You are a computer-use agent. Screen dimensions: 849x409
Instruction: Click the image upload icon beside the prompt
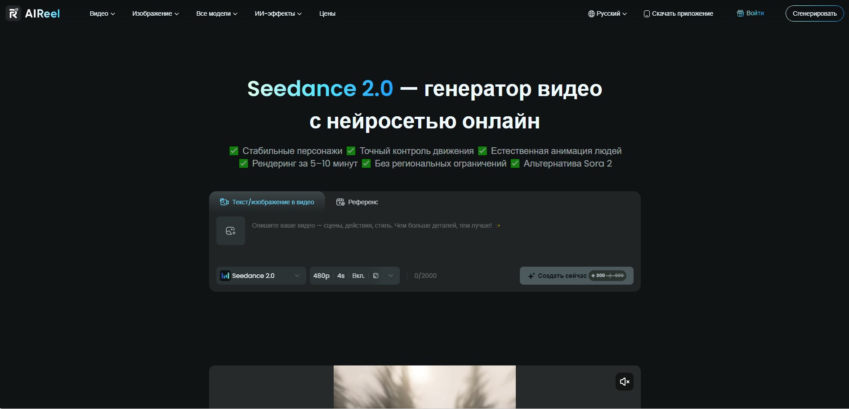231,231
